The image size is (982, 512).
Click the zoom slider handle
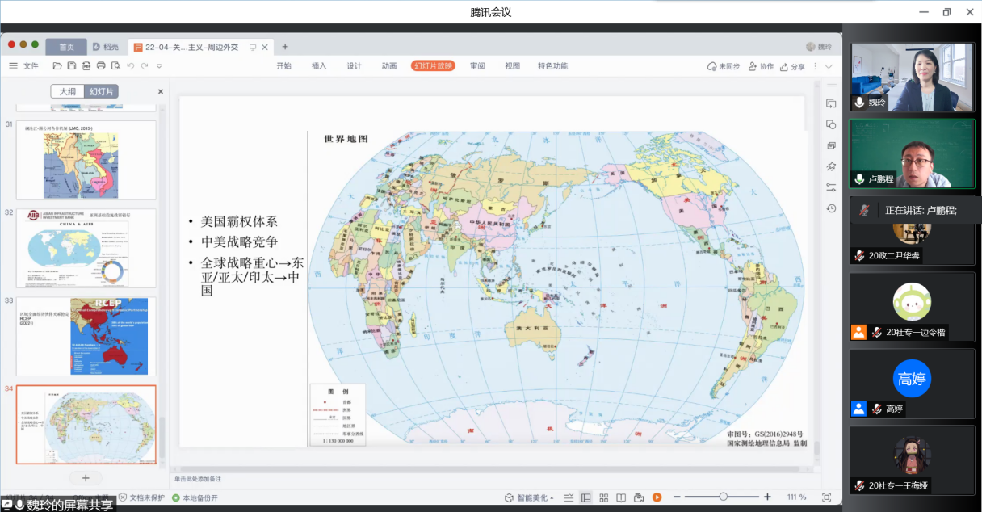[x=723, y=497]
